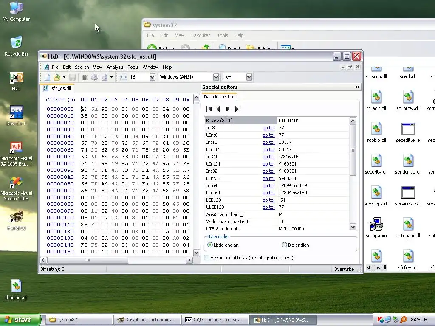Select Little endian byte order

[223, 245]
